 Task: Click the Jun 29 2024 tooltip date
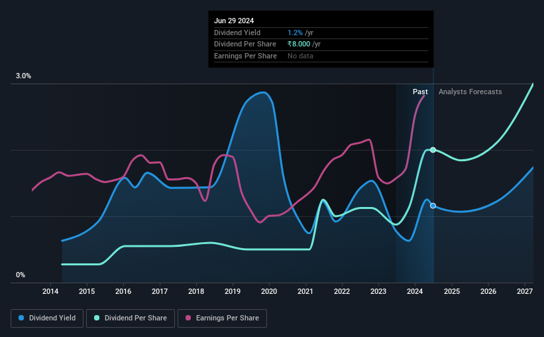click(x=234, y=21)
